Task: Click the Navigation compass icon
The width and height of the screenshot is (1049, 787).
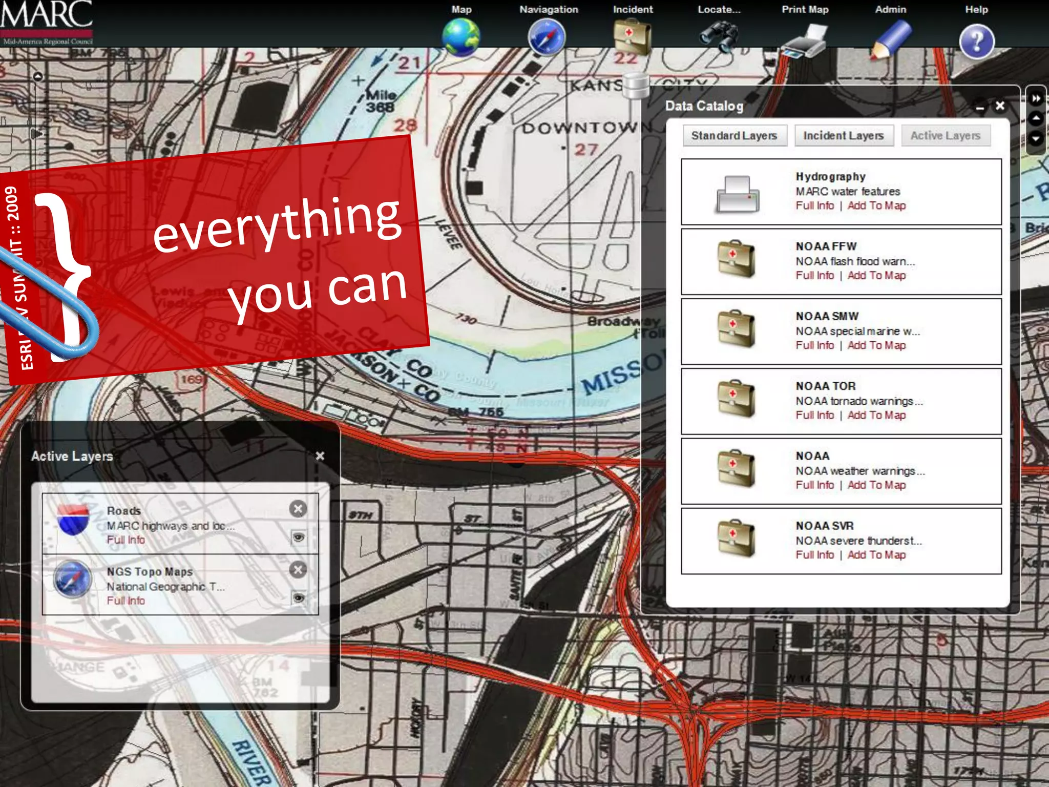Action: [x=547, y=37]
